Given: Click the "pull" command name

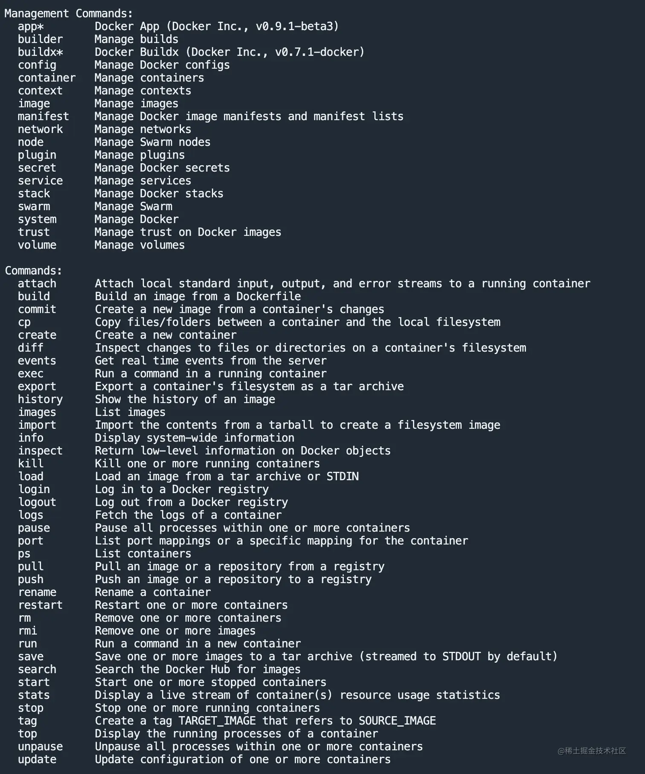Looking at the screenshot, I should [x=31, y=566].
